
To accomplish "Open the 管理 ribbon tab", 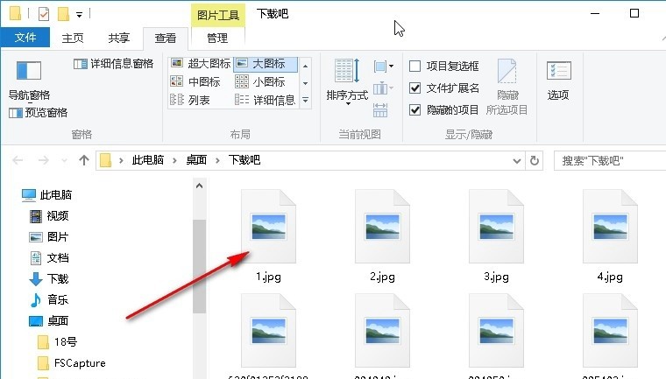I will (x=217, y=38).
